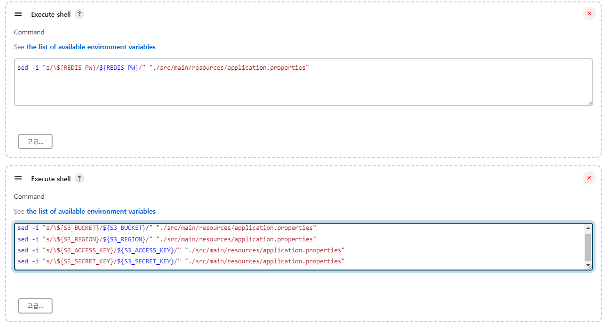Click the S3_REGION sed command line
Screen dimensions: 607x325
pyautogui.click(x=167, y=239)
